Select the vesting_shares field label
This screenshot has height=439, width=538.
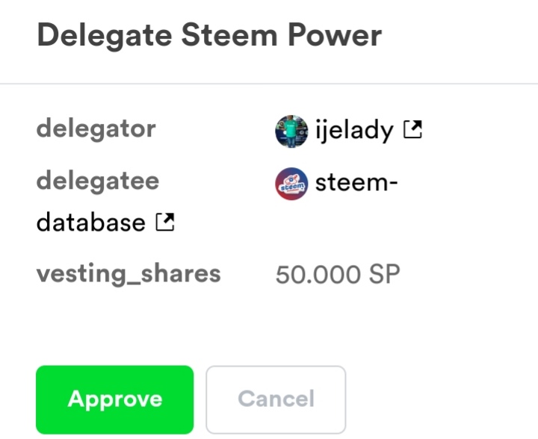pyautogui.click(x=129, y=273)
